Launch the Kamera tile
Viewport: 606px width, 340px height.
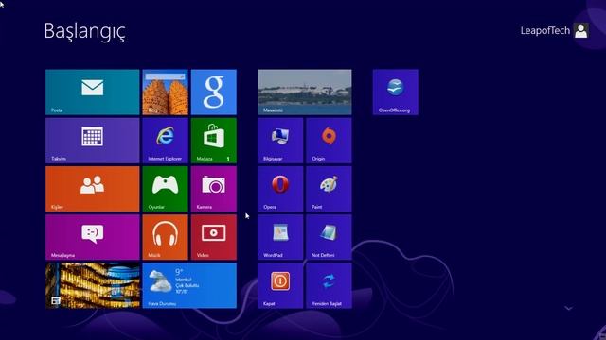tap(214, 189)
